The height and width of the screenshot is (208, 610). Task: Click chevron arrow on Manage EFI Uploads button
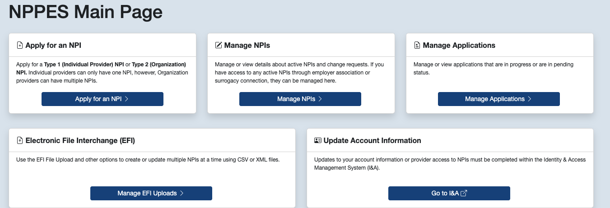[182, 193]
